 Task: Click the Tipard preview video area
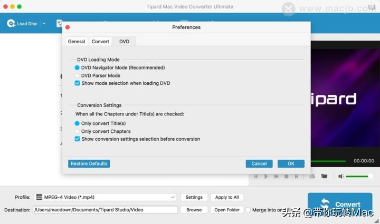tap(345, 98)
